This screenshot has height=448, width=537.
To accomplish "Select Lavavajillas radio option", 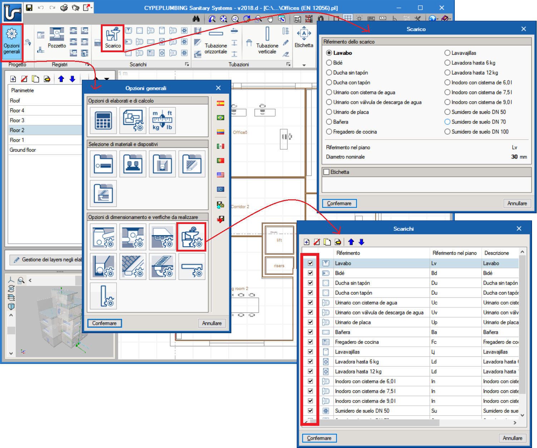I will coord(447,53).
